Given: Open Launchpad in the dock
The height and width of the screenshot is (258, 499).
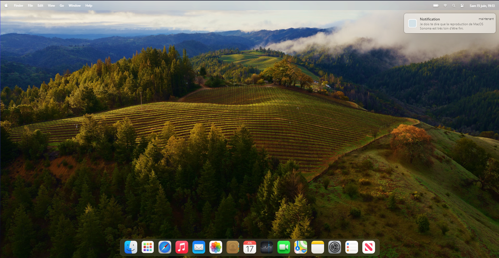Looking at the screenshot, I should (148, 247).
